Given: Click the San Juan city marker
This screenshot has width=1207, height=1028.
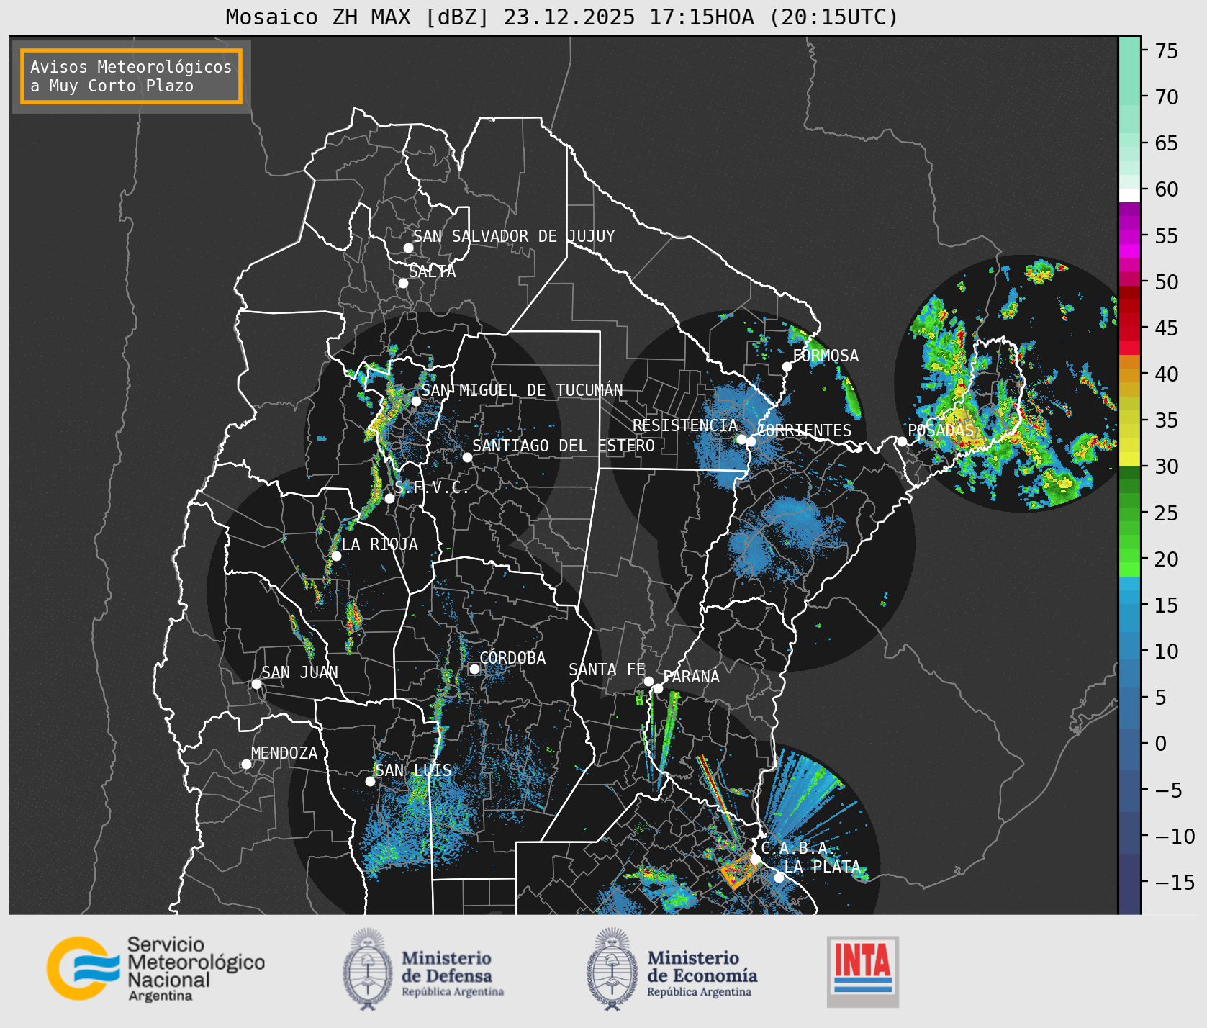Looking at the screenshot, I should tap(256, 684).
